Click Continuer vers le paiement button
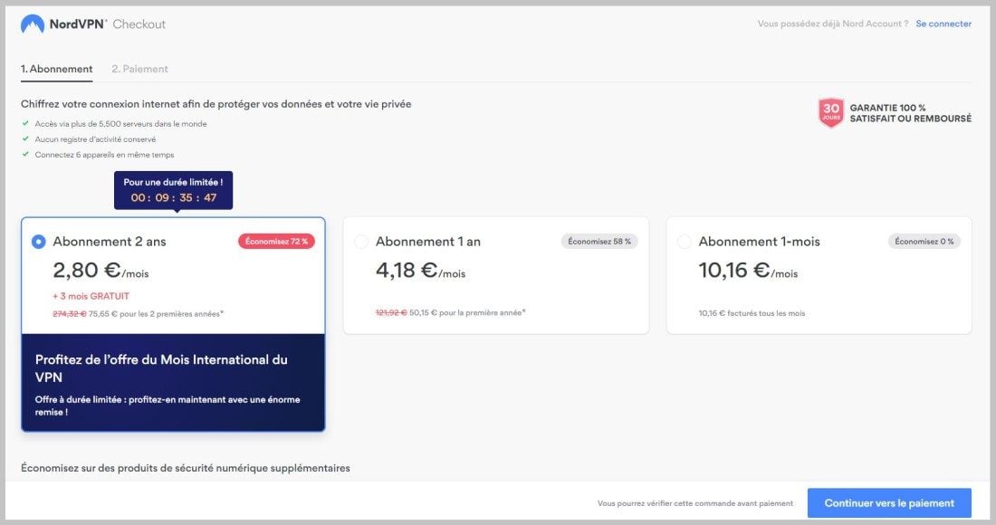This screenshot has width=996, height=525. pos(889,502)
